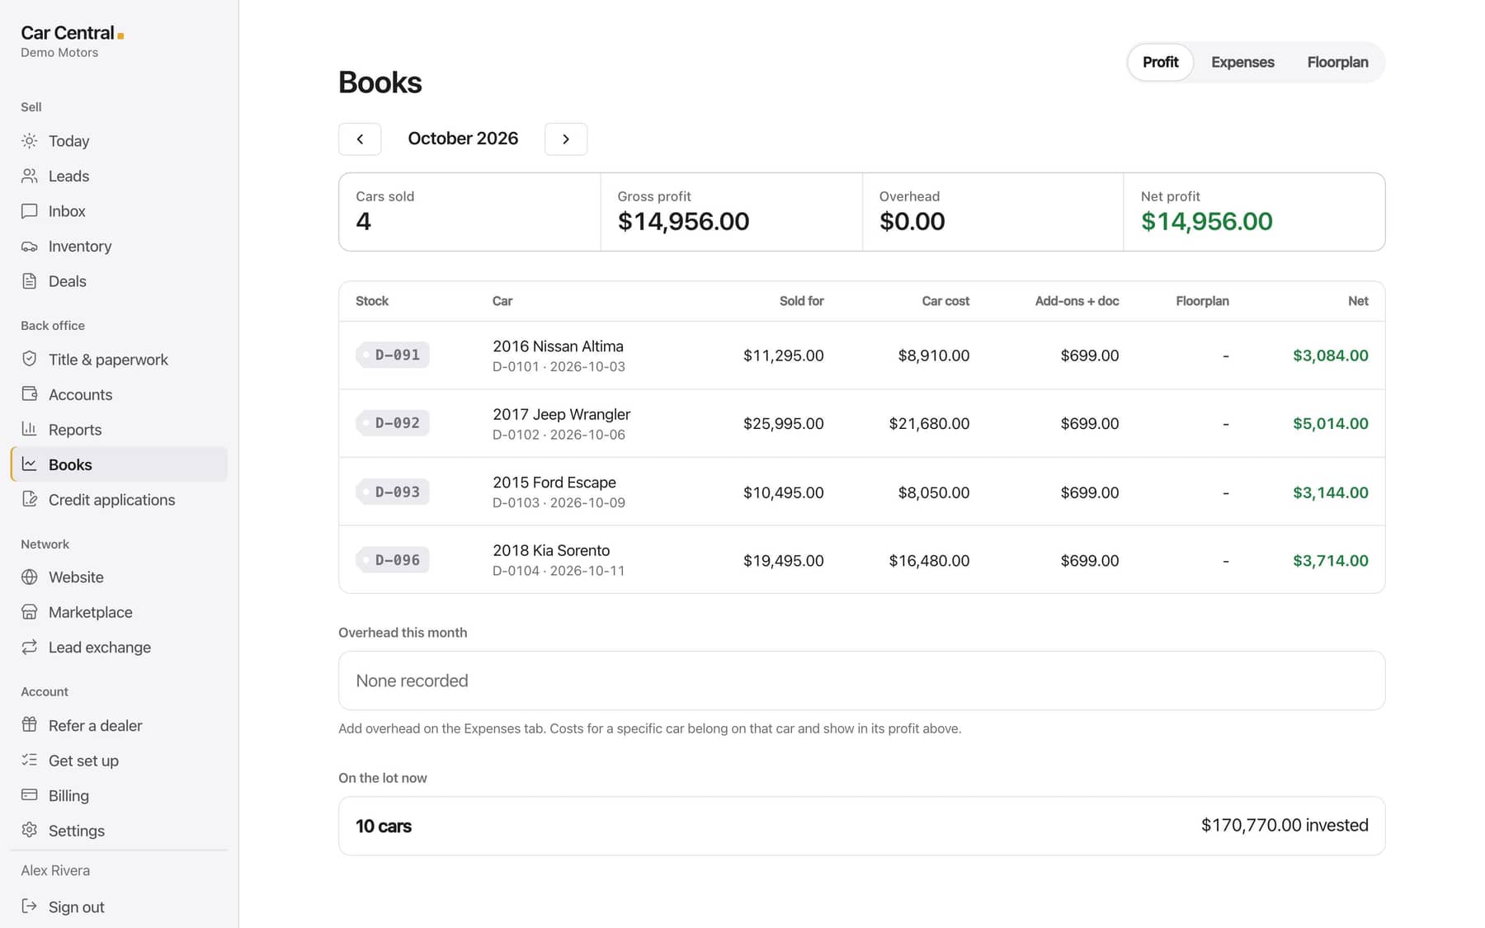
Task: Click the Sold for column header
Action: click(x=801, y=301)
